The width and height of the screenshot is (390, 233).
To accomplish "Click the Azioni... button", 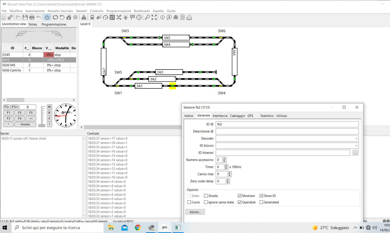I will pyautogui.click(x=195, y=212).
